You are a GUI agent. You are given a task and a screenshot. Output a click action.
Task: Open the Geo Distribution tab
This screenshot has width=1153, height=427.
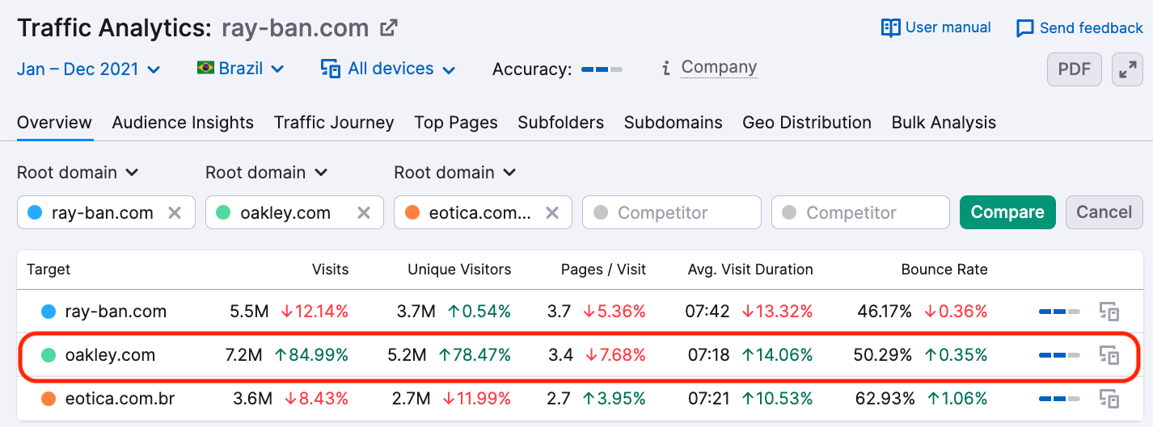tap(807, 123)
